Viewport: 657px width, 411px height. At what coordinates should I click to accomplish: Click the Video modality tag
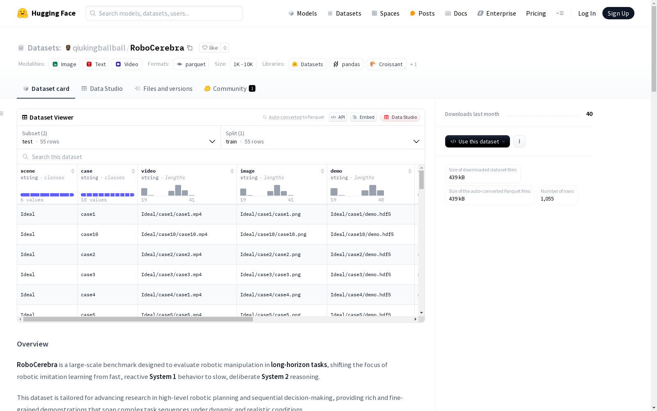click(x=127, y=64)
